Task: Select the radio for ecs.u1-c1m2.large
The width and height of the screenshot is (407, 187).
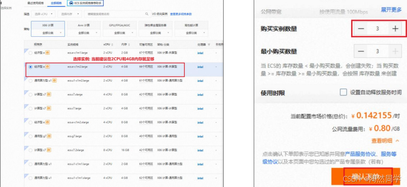Action: pos(30,81)
